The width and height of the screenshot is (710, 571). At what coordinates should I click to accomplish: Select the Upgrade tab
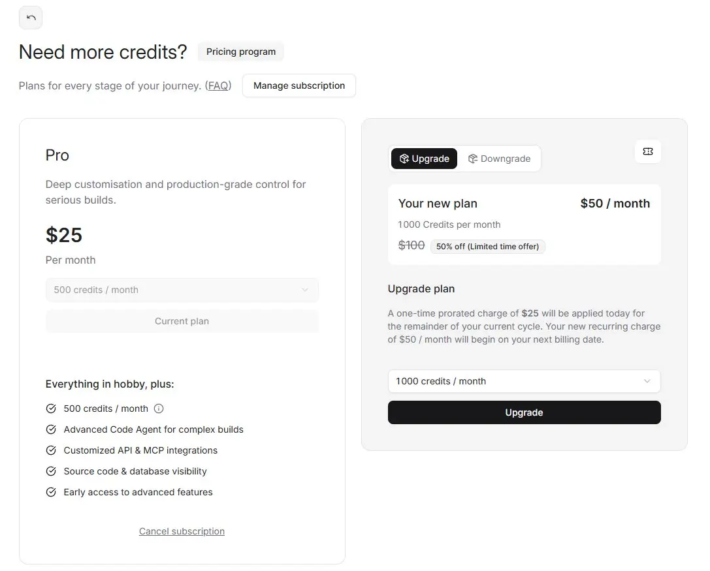[425, 159]
